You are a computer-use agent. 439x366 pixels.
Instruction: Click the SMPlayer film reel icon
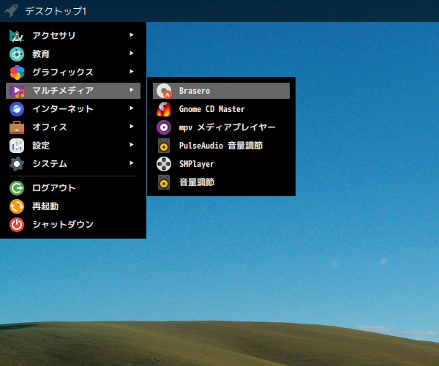[164, 164]
